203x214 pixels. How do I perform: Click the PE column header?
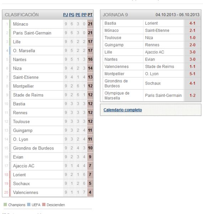[78, 15]
